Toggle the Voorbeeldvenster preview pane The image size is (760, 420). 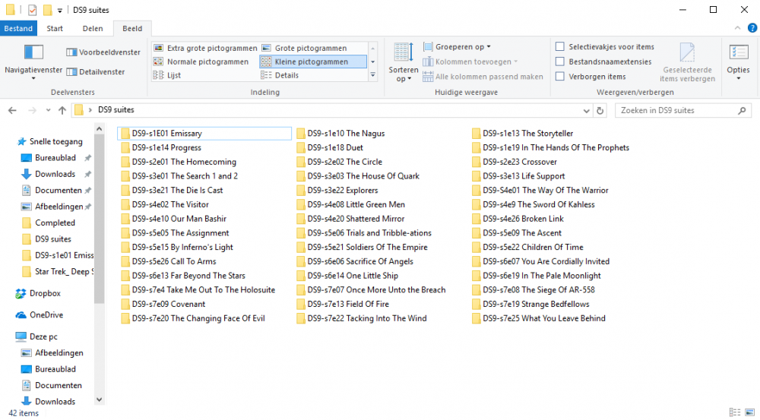pyautogui.click(x=103, y=52)
